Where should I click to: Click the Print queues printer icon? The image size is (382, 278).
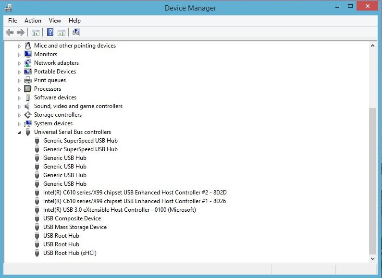(x=28, y=80)
